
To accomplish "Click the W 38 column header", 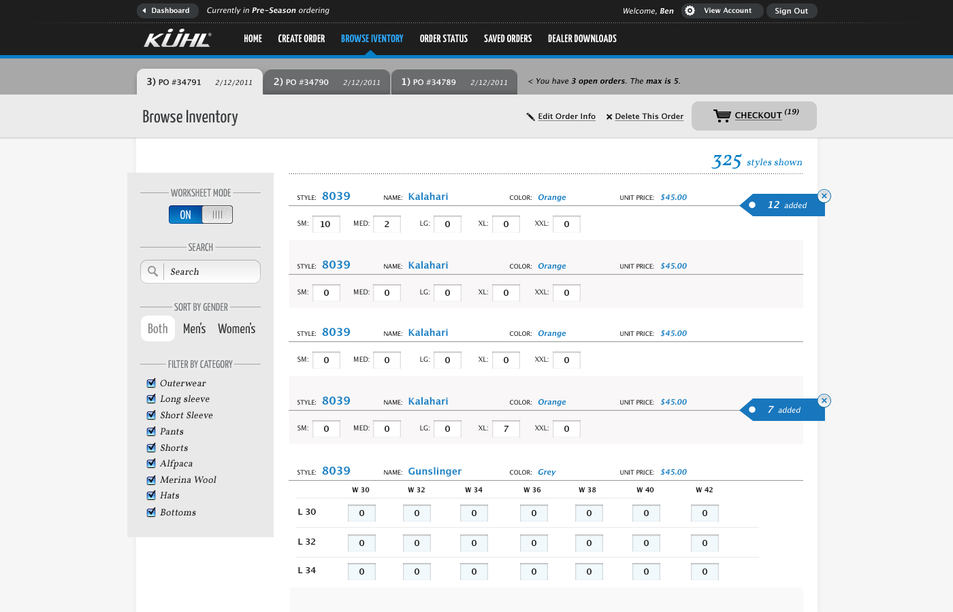I will (x=587, y=490).
